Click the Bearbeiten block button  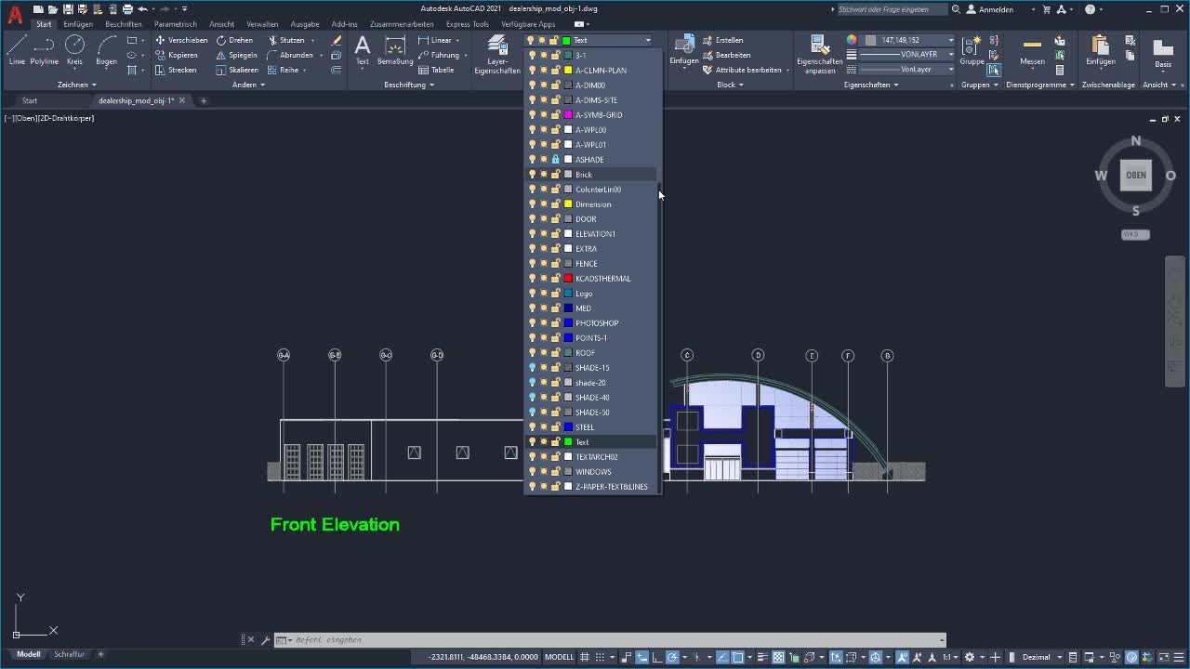[x=734, y=55]
